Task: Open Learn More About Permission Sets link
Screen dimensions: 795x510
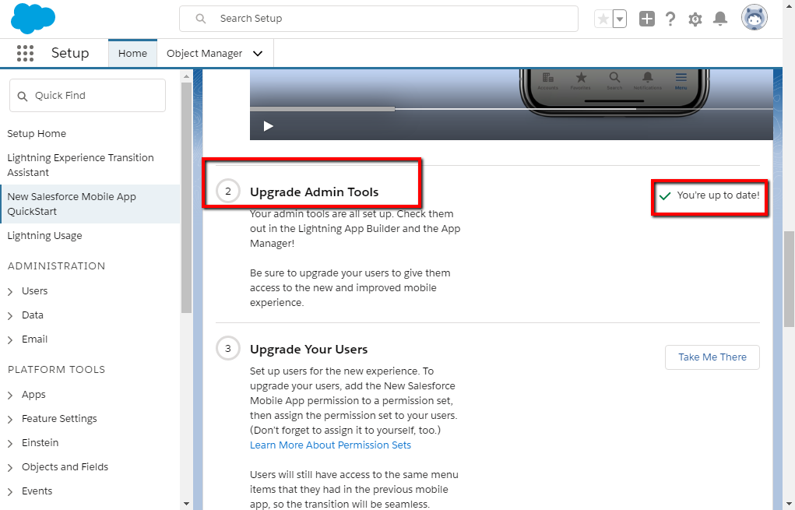Action: [x=330, y=445]
